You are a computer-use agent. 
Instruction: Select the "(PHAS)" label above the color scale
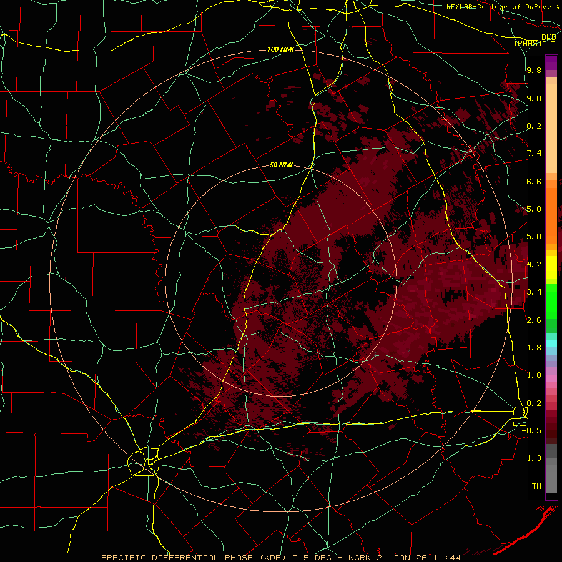(x=528, y=43)
